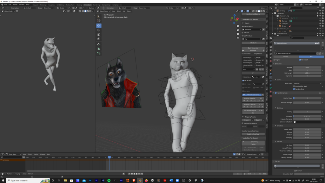Screen dimensions: 325x183
Task: Click the pan view hand icon
Action: point(238,30)
